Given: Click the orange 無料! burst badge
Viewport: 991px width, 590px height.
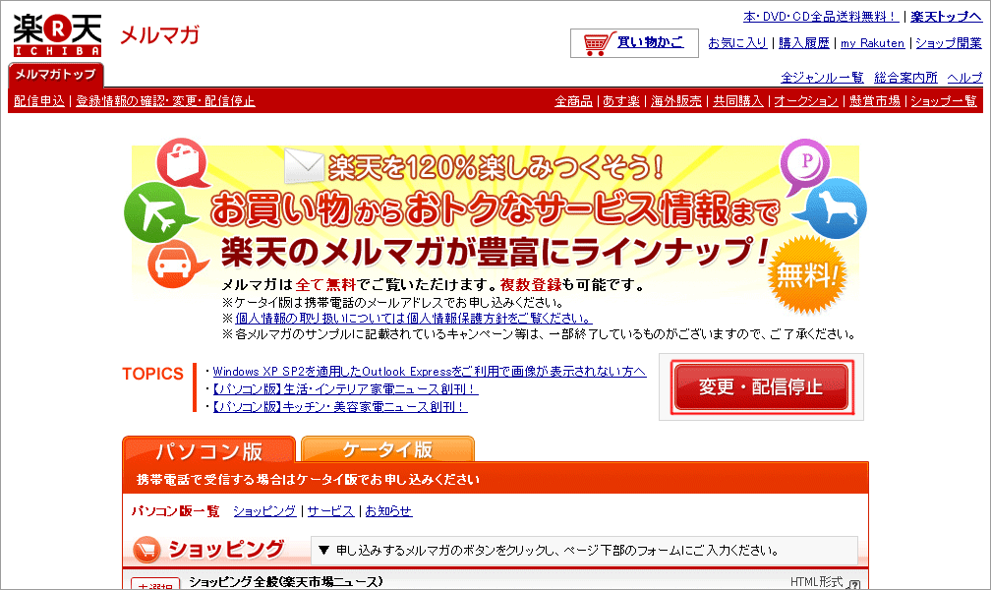Looking at the screenshot, I should coord(806,275).
